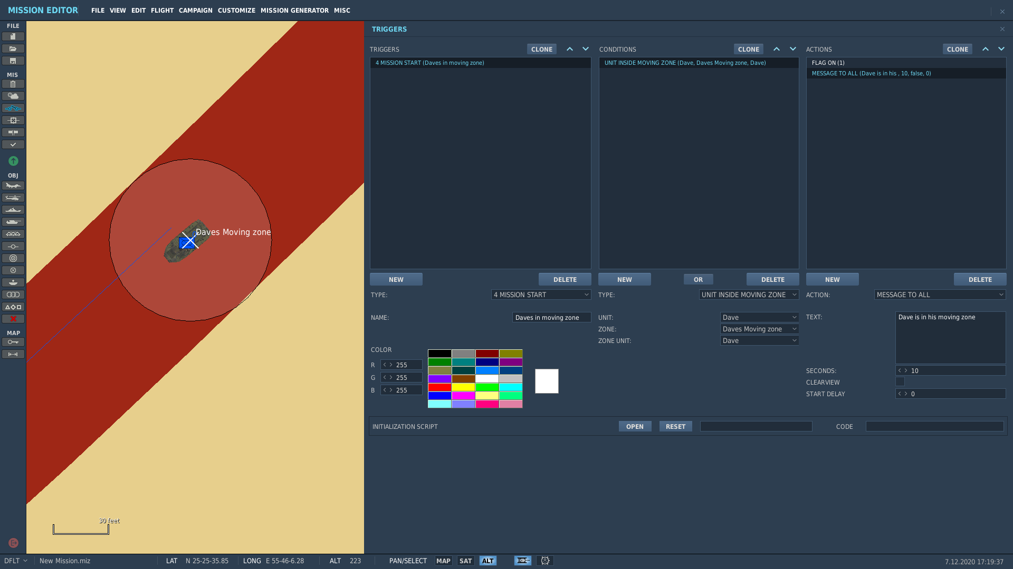Open the MISSION GENERATOR menu
Image resolution: width=1013 pixels, height=569 pixels.
[x=294, y=11]
